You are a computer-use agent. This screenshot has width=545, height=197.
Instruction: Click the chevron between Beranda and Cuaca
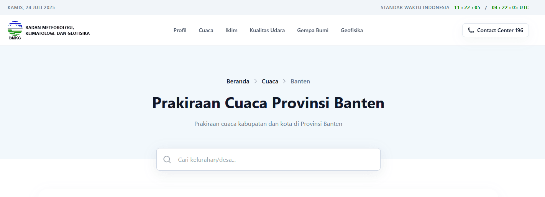[256, 81]
